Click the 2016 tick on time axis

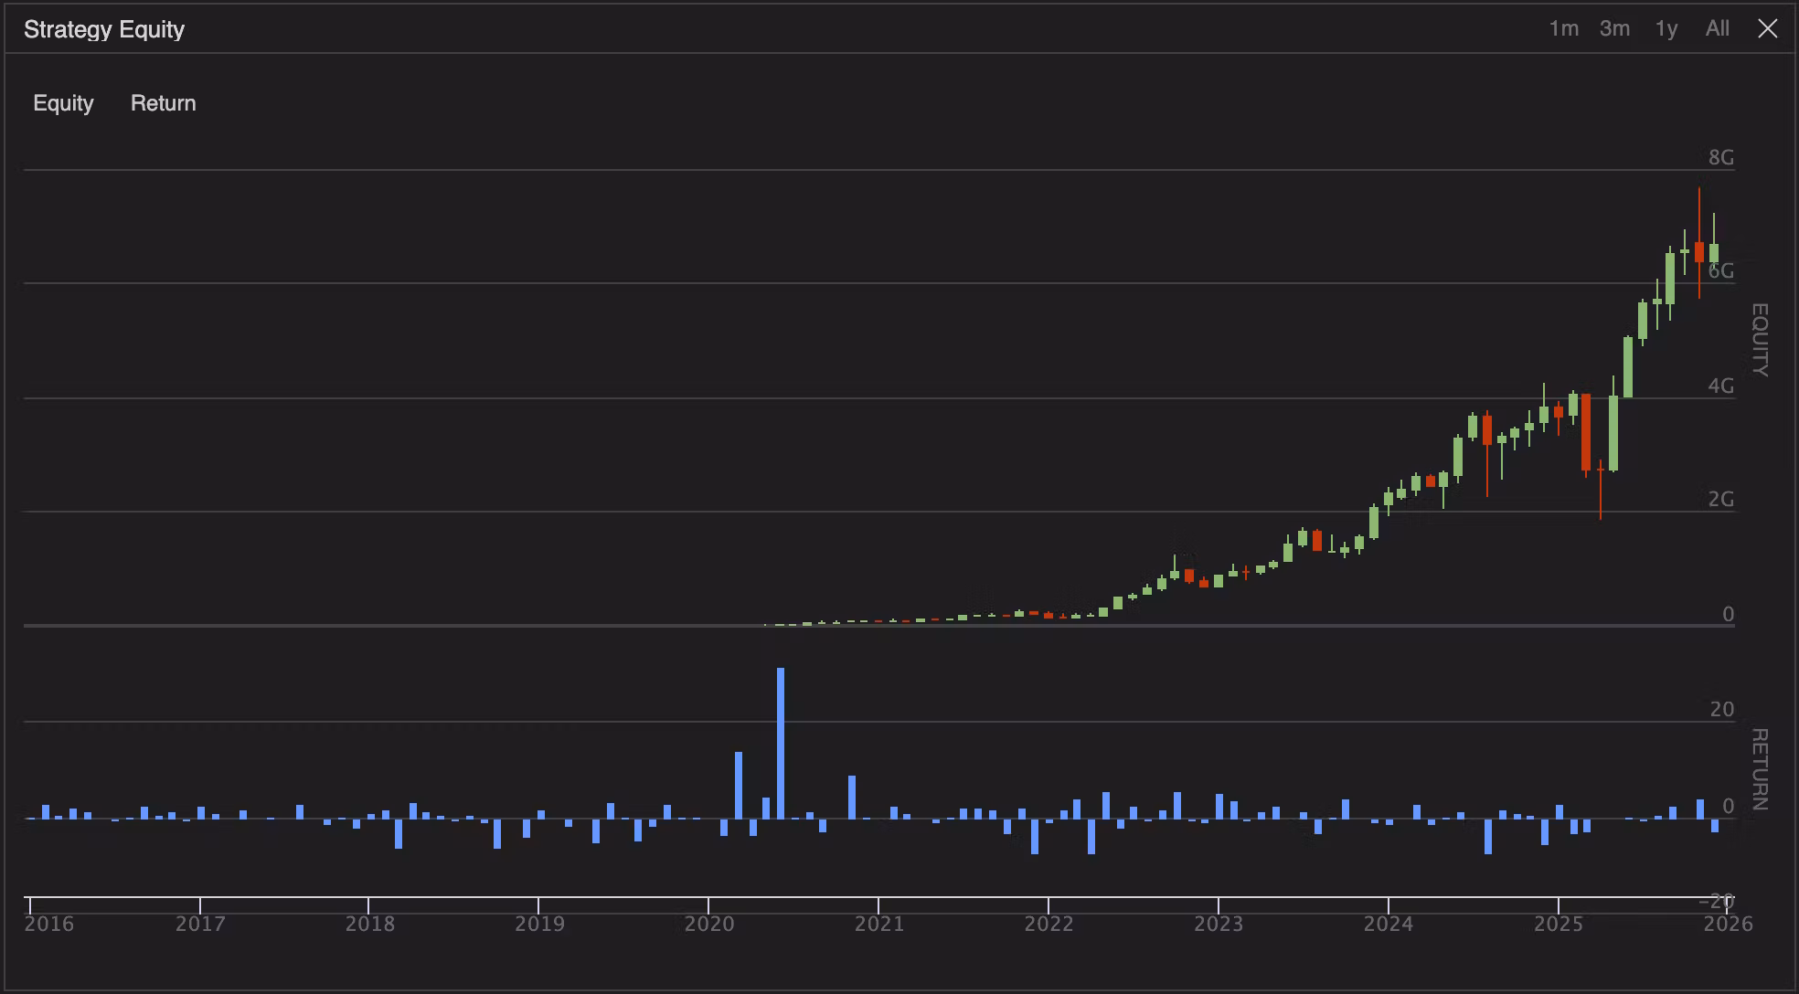[49, 924]
